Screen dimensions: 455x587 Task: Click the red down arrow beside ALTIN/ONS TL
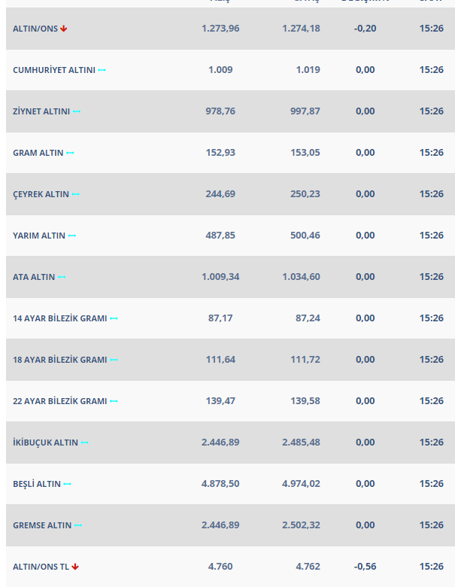pyautogui.click(x=75, y=567)
